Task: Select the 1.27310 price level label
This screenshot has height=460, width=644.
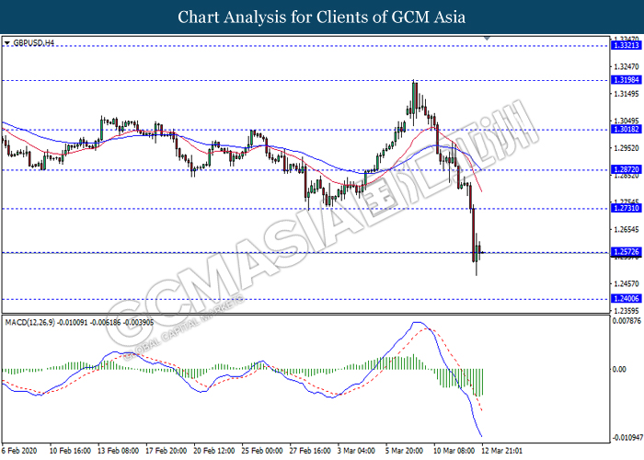Action: [627, 208]
